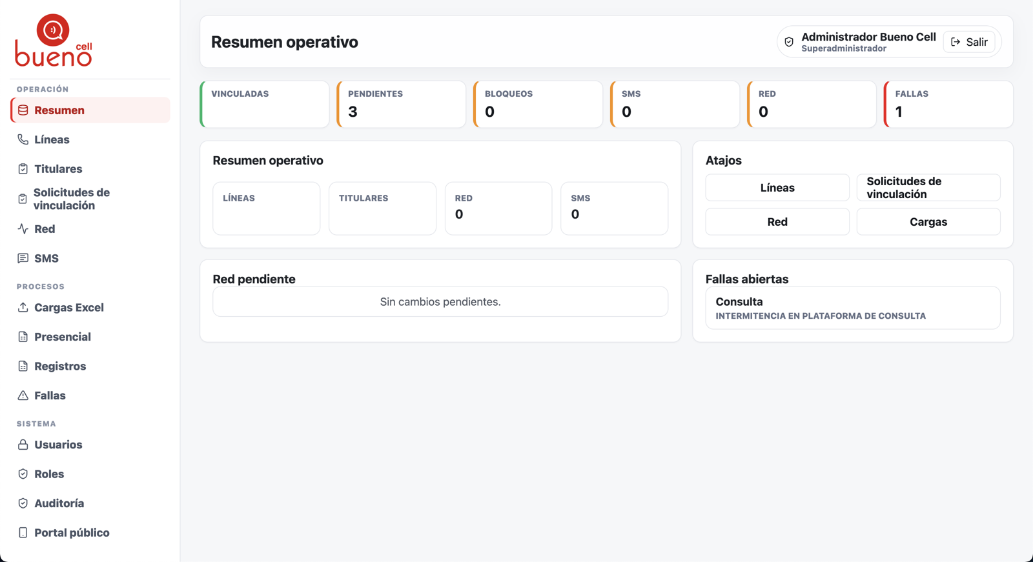The height and width of the screenshot is (562, 1033).
Task: Go to Registros in sidebar
Action: pos(90,366)
